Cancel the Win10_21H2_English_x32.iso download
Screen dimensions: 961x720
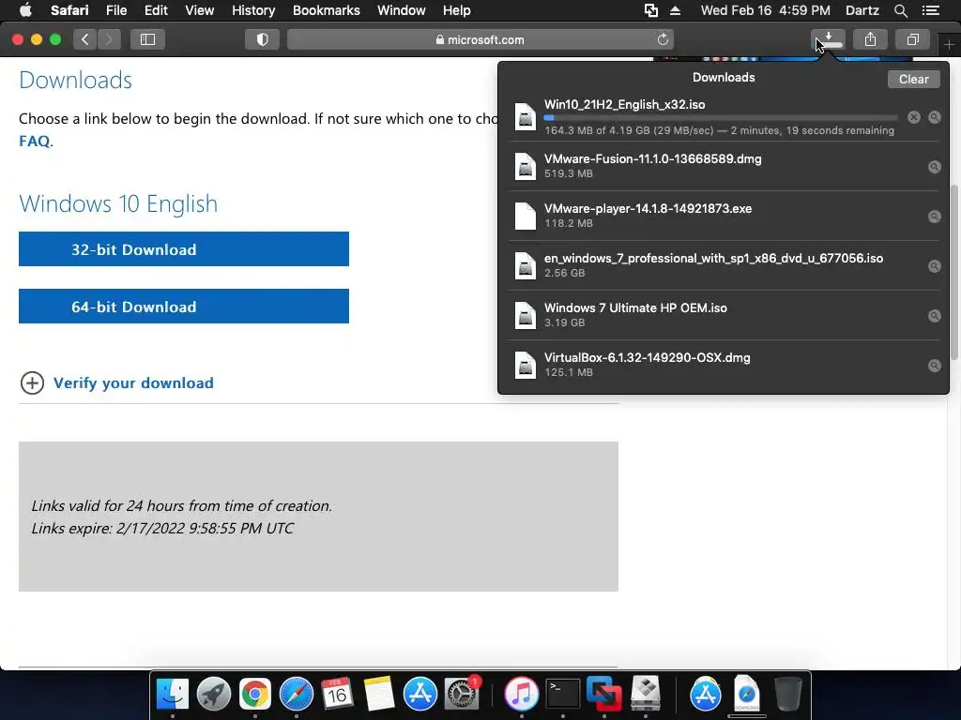coord(914,117)
